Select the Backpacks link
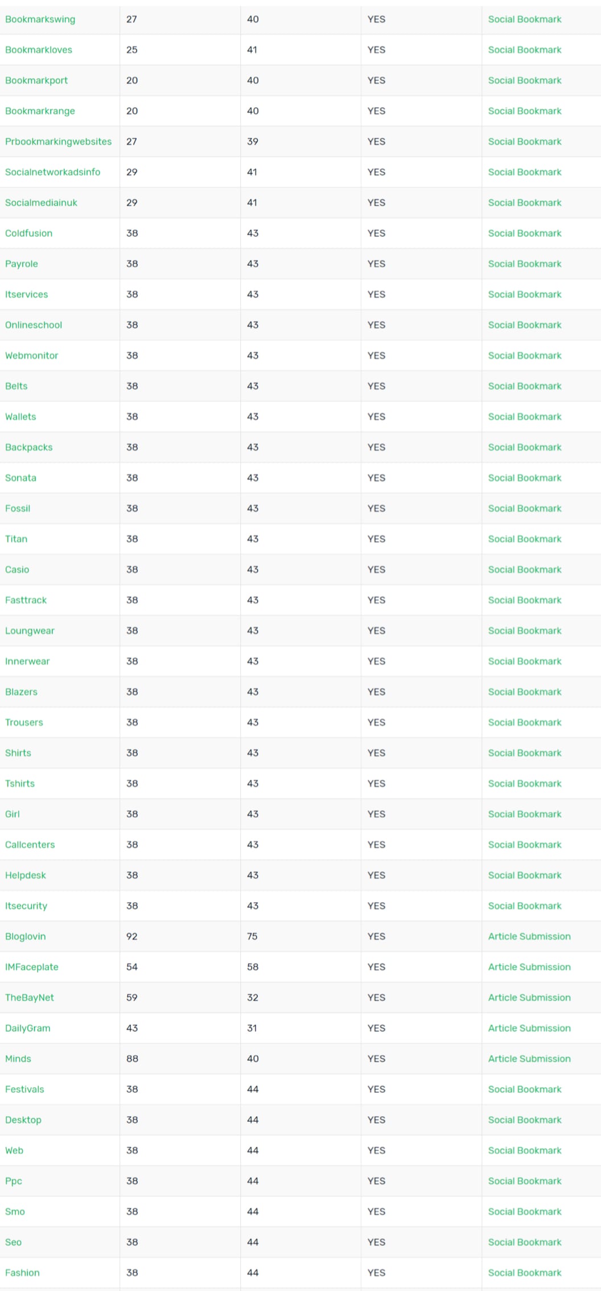 (x=28, y=448)
